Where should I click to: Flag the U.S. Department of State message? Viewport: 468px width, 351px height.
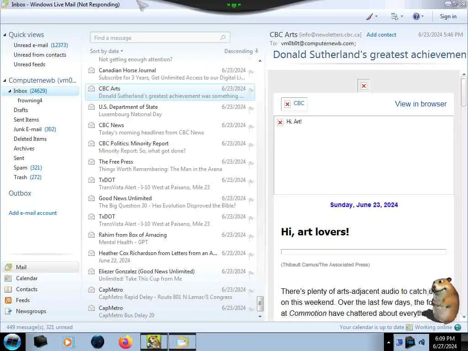point(251,108)
